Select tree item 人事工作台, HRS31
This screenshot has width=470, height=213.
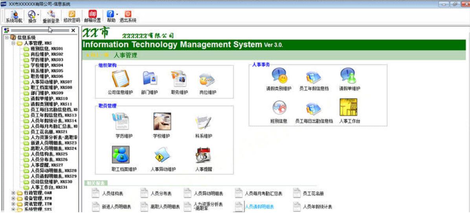coord(49,187)
